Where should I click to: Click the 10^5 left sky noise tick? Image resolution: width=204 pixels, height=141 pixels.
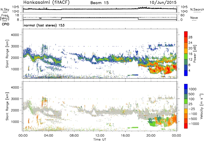[16, 7]
